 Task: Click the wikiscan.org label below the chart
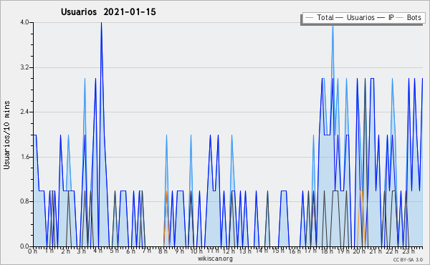point(215,259)
